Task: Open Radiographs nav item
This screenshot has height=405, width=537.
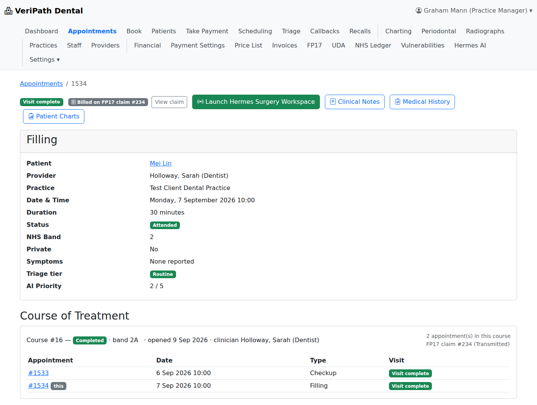Action: pyautogui.click(x=485, y=31)
